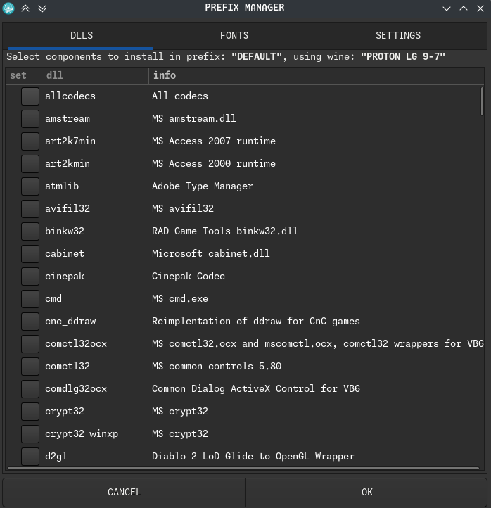
Task: Click the 'Select components to install' prompt text
Action: point(226,57)
